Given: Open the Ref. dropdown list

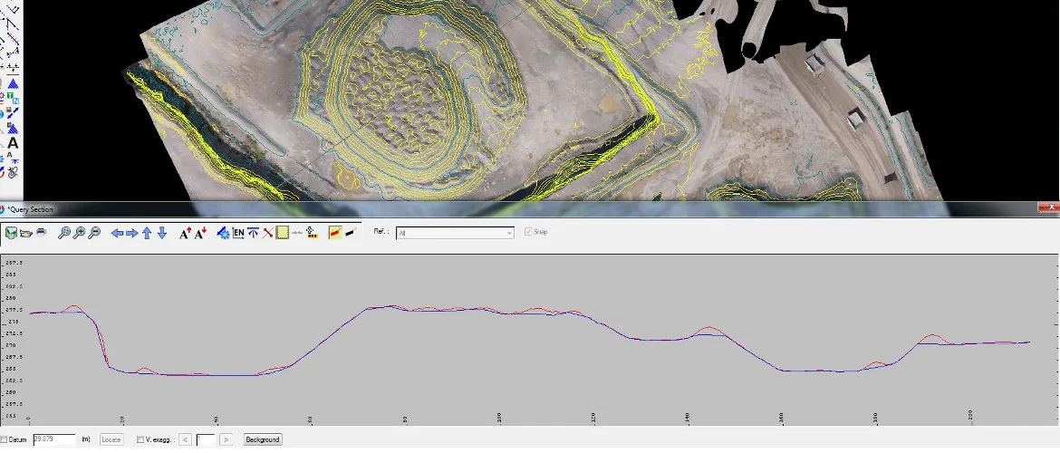Looking at the screenshot, I should point(455,233).
